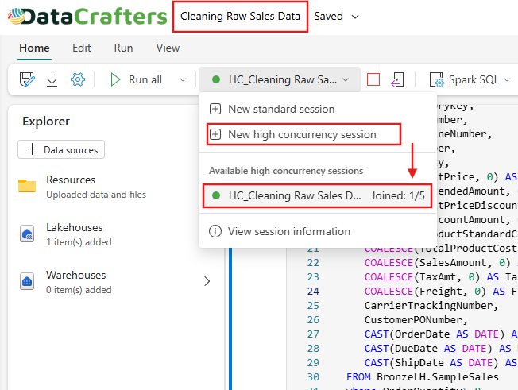Click line number 22 in editor

[313, 263]
